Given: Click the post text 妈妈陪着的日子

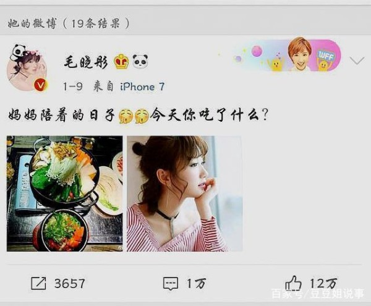Looking at the screenshot, I should (x=61, y=116).
